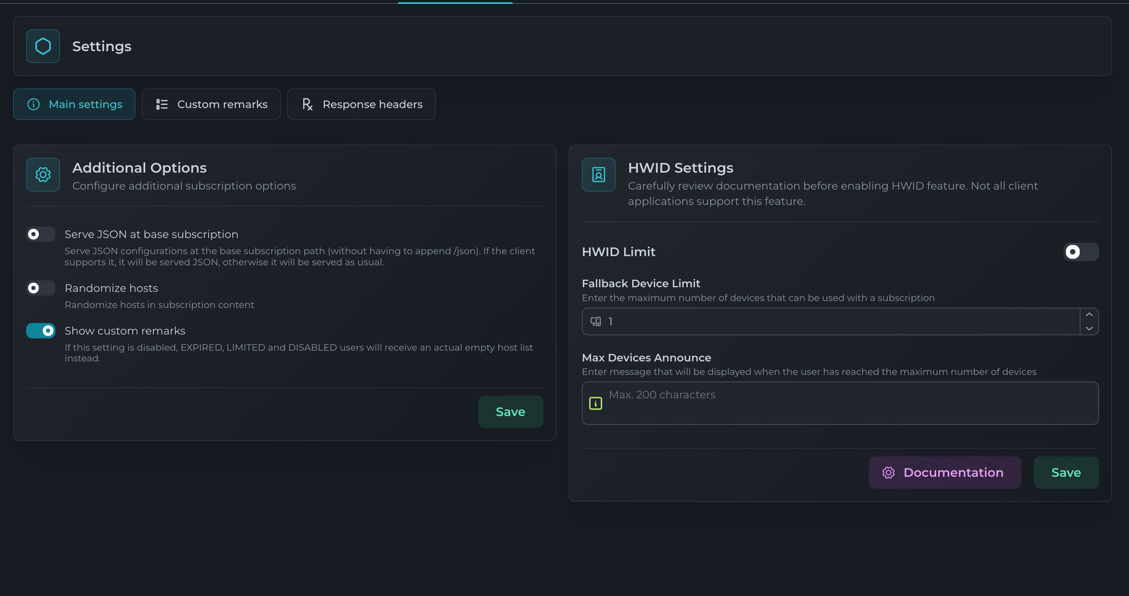This screenshot has width=1129, height=596.
Task: Click the Serve JSON configurations description text
Action: pyautogui.click(x=300, y=256)
